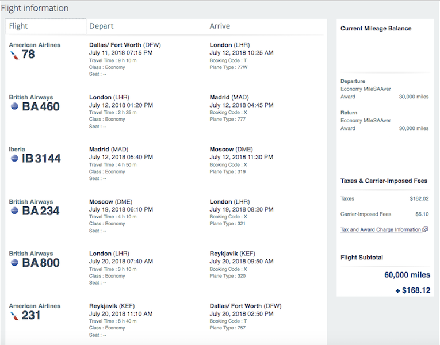Click the Flight information page heading
The width and height of the screenshot is (440, 345).
[35, 9]
